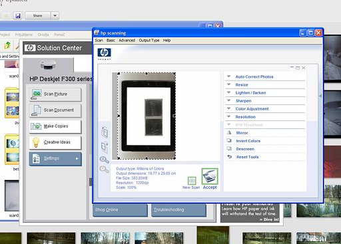
Task: Click the red photo thumbnail
Action: point(332,162)
